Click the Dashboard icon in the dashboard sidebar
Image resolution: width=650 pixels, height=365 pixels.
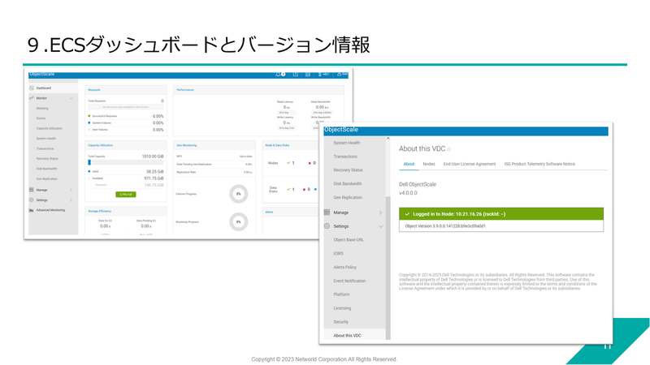[32, 88]
